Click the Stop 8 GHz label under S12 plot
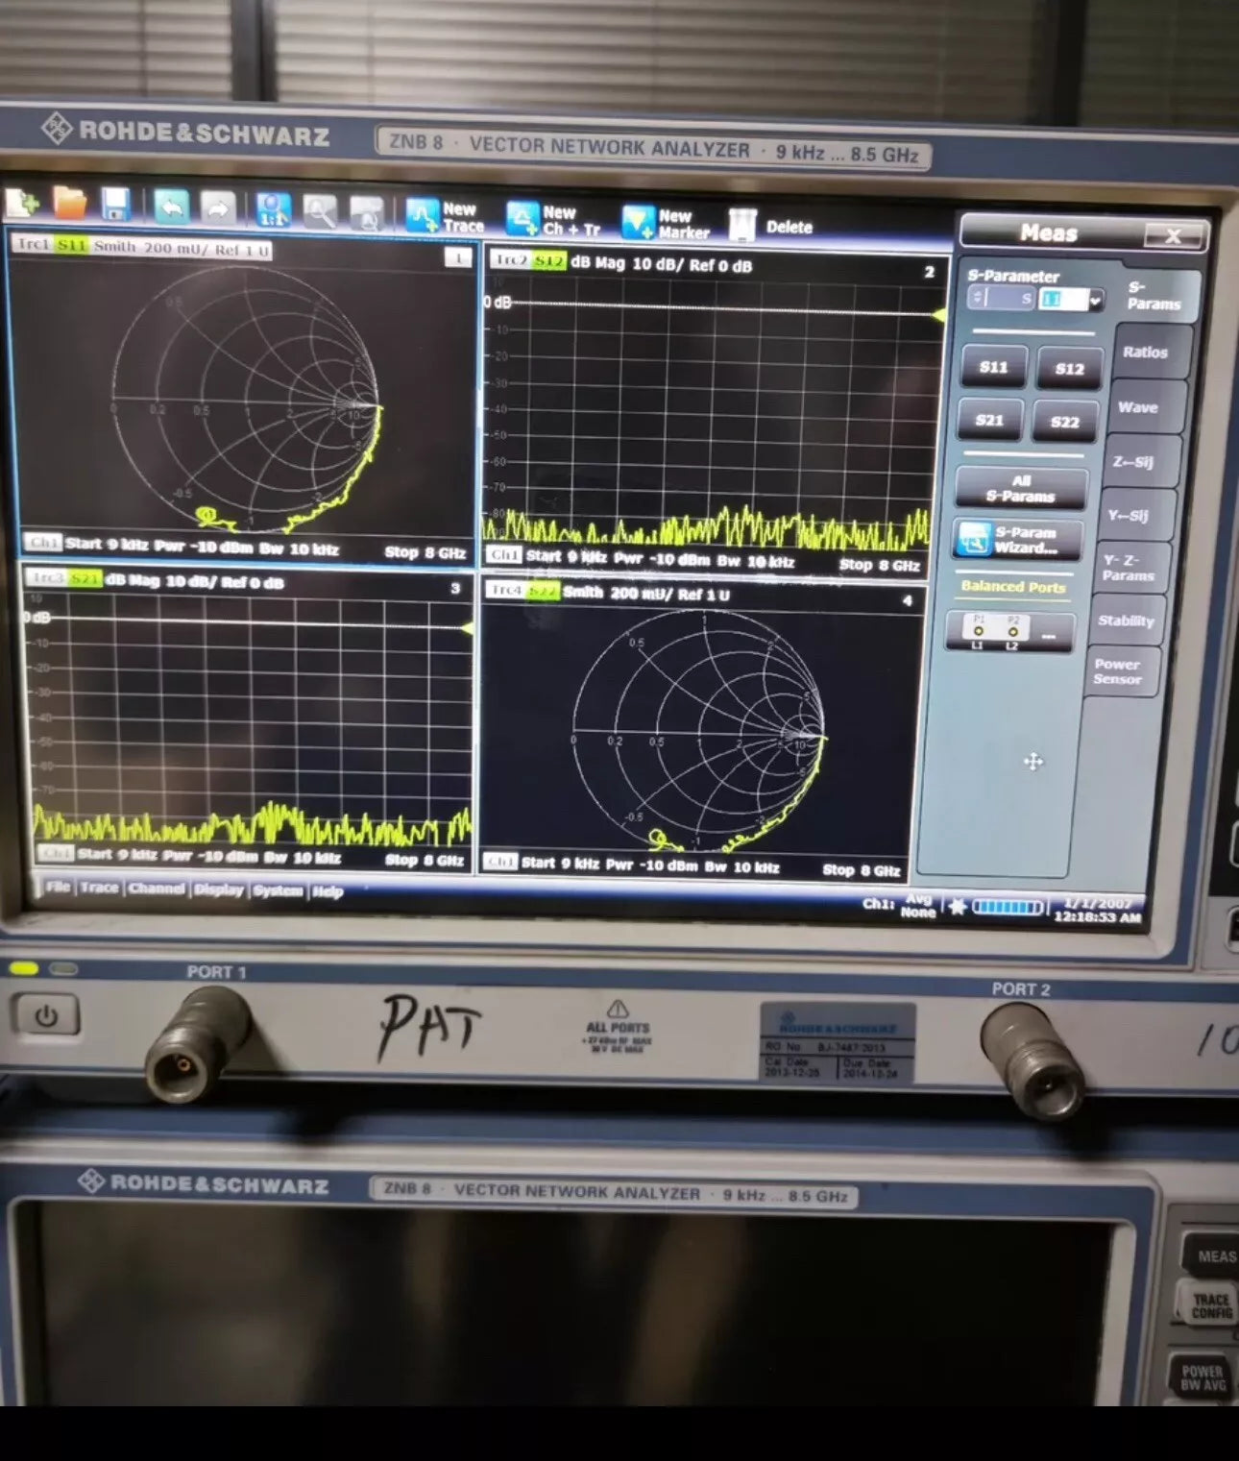The image size is (1239, 1461). [x=879, y=565]
